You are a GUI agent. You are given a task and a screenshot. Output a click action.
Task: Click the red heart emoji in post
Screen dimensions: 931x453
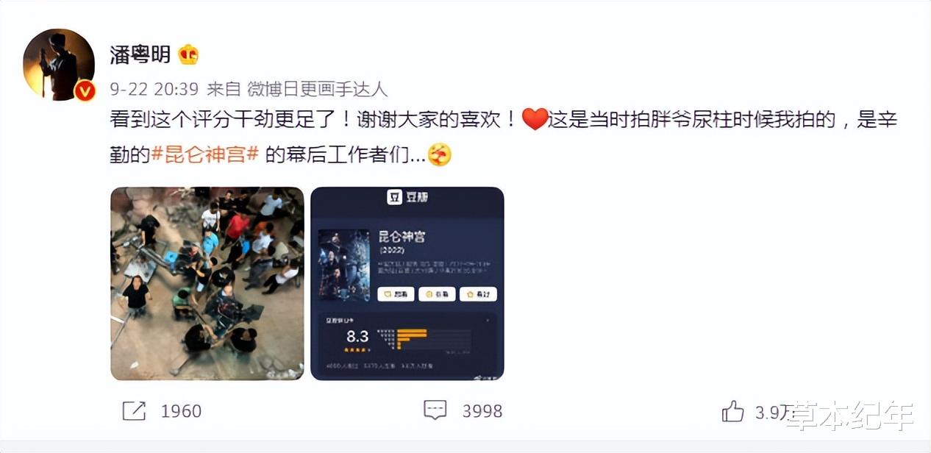click(x=535, y=119)
